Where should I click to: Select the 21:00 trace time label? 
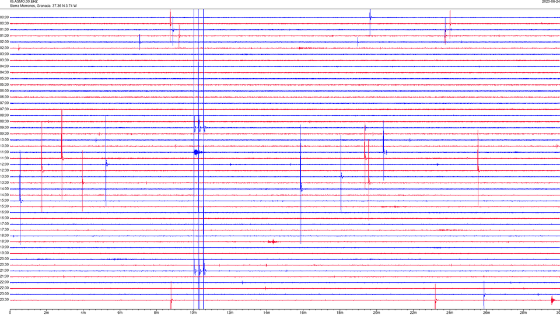(x=5, y=271)
